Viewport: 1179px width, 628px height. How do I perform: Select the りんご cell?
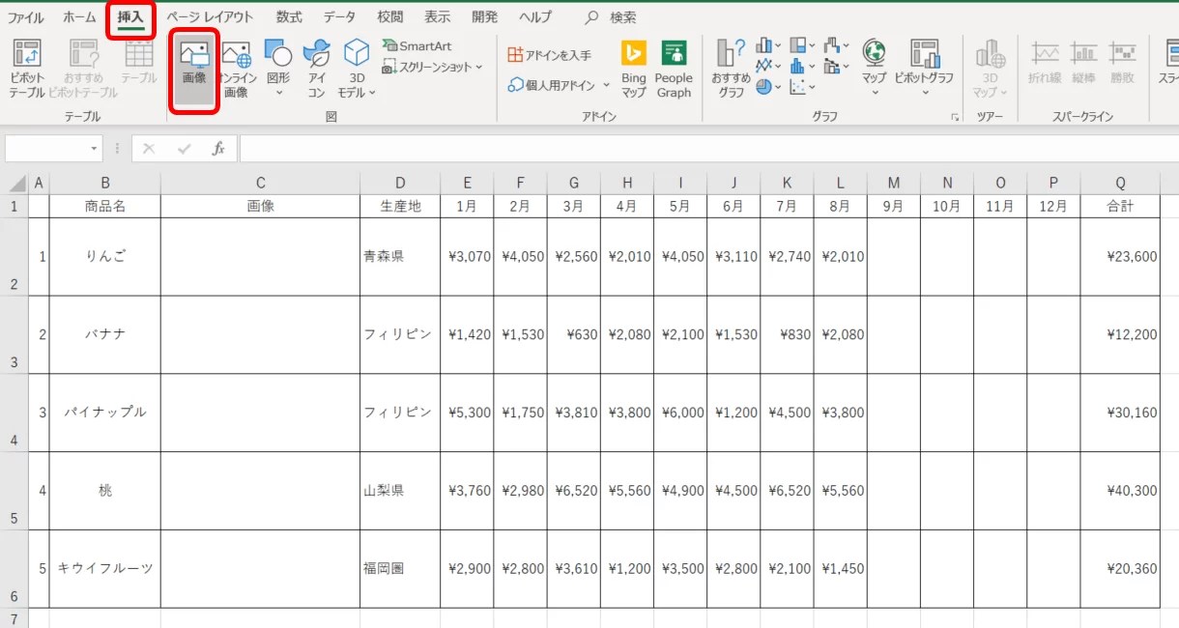[x=105, y=256]
